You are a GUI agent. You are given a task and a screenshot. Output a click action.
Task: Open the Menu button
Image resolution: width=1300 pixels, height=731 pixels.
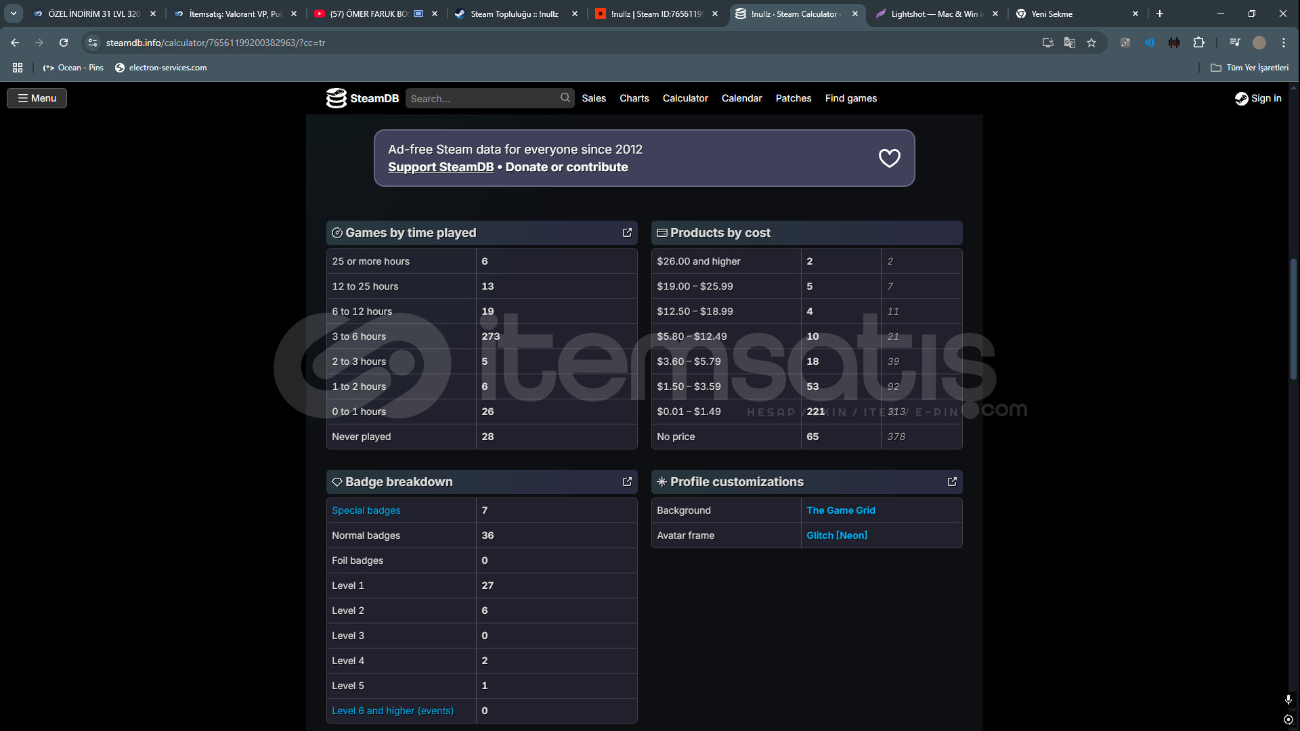click(x=37, y=98)
